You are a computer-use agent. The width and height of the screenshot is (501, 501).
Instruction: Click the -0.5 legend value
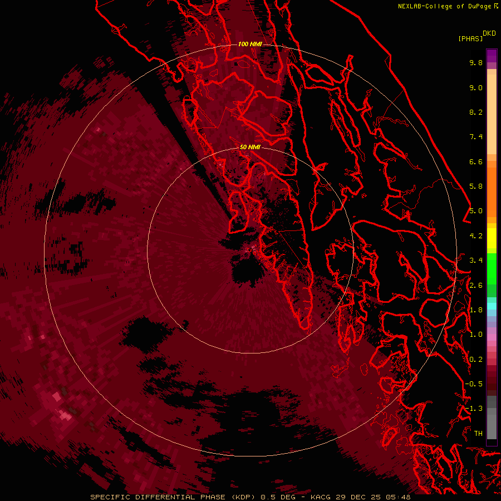click(x=474, y=384)
